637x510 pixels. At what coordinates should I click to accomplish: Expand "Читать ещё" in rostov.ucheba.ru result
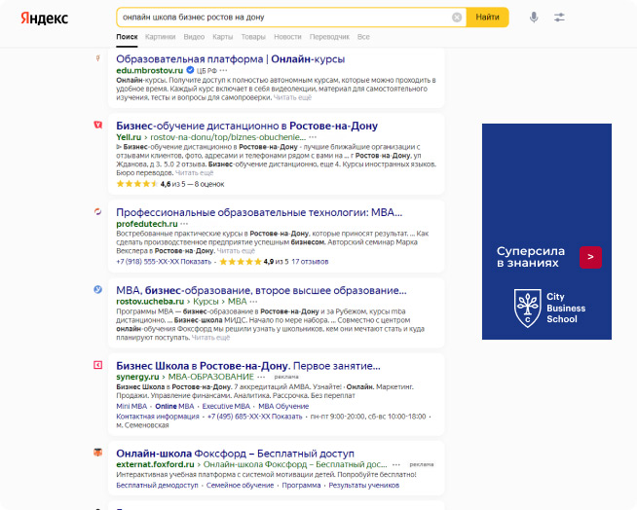(211, 338)
